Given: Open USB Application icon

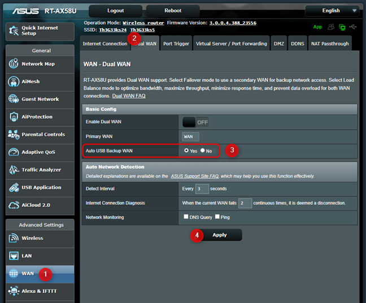Looking at the screenshot, I should click(x=14, y=187).
